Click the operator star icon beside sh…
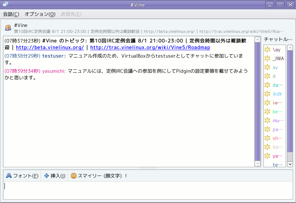296x203 pixels. pos(267,138)
